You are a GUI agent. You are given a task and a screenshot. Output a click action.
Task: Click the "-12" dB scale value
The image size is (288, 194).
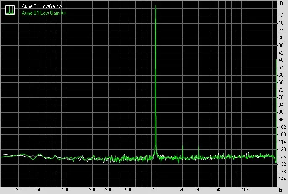[280, 16]
